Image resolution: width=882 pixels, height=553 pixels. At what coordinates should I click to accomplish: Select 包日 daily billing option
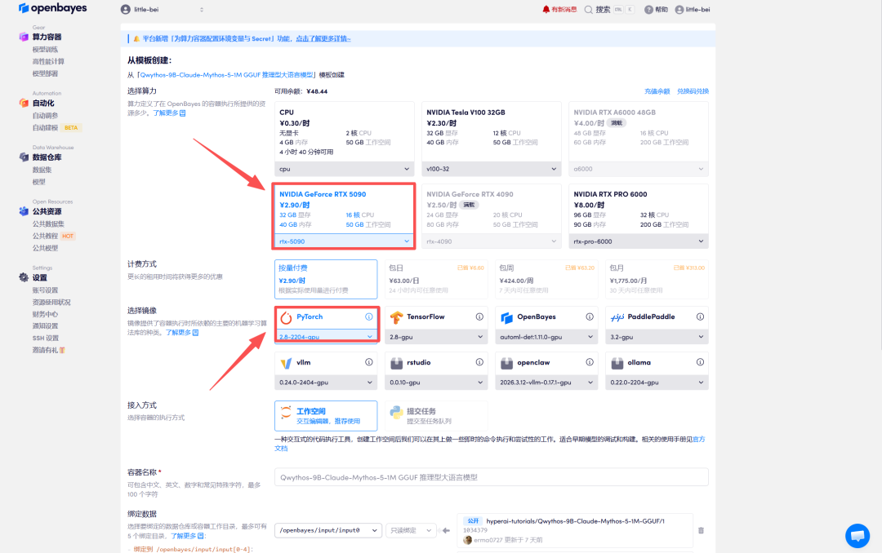coord(436,279)
